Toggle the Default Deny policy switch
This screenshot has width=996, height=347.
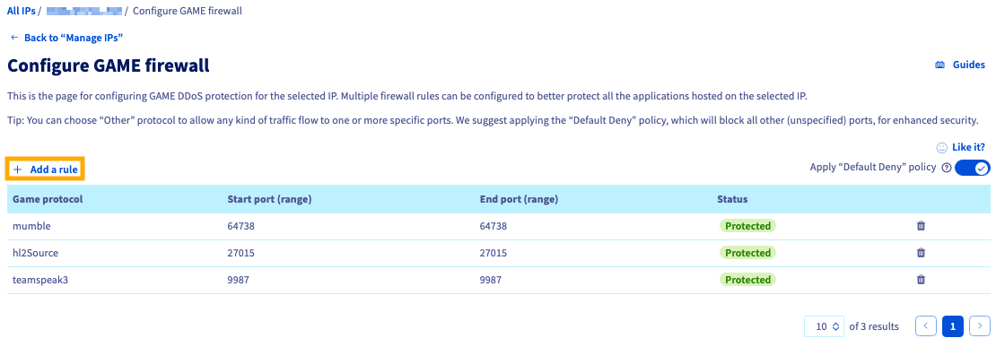tap(973, 168)
